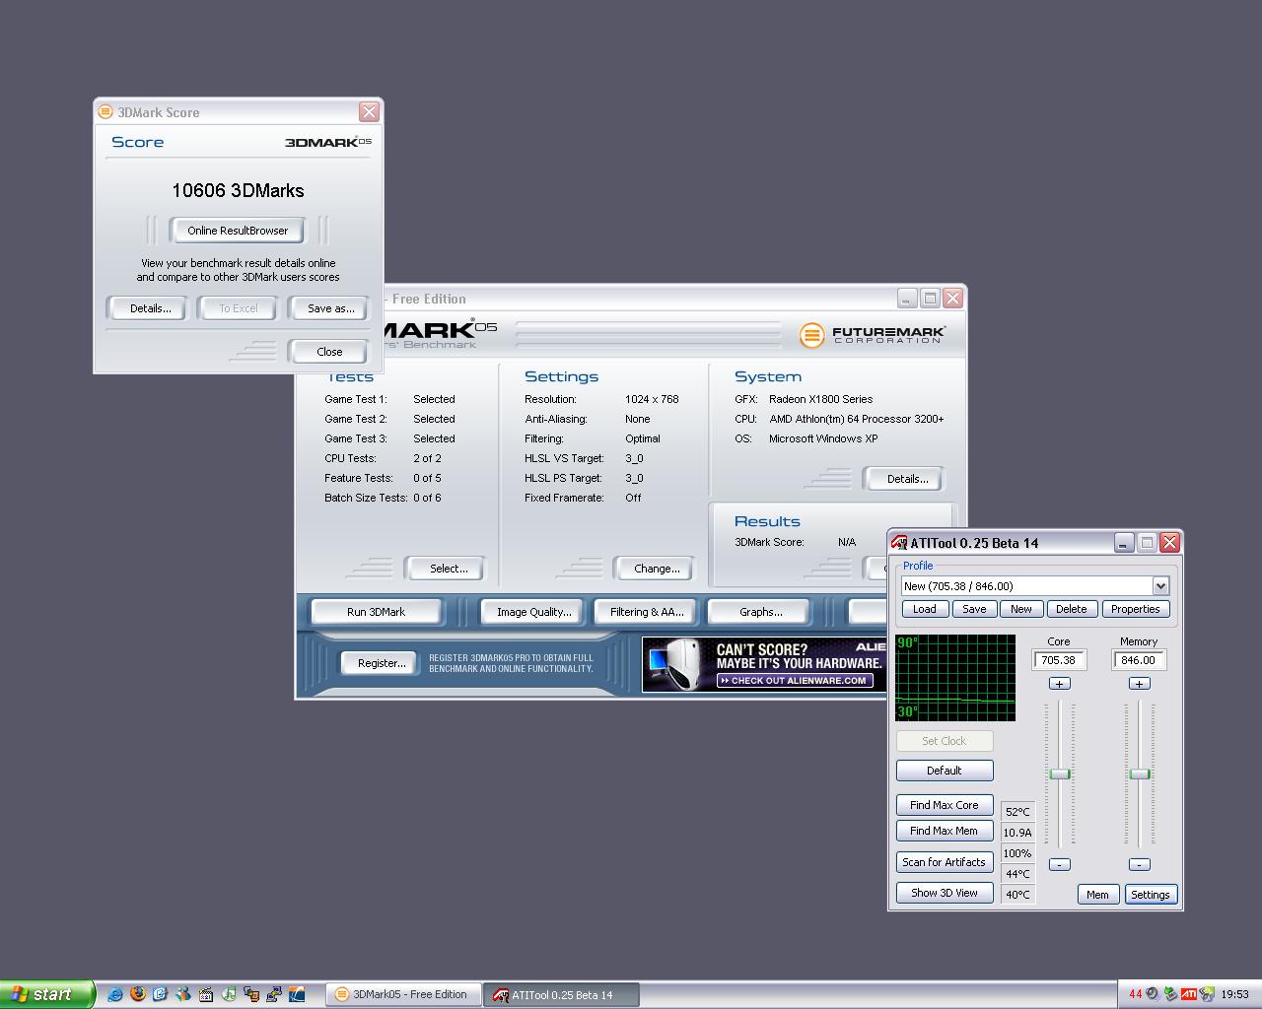
Task: Click the Core clock slider handle
Action: coord(1060,774)
